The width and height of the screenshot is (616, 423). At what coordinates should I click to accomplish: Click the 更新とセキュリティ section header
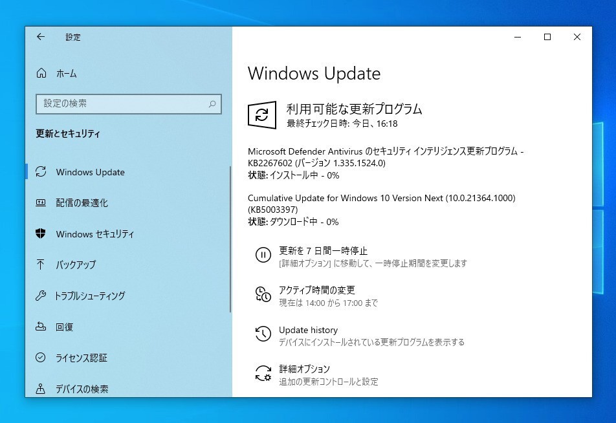pyautogui.click(x=68, y=133)
